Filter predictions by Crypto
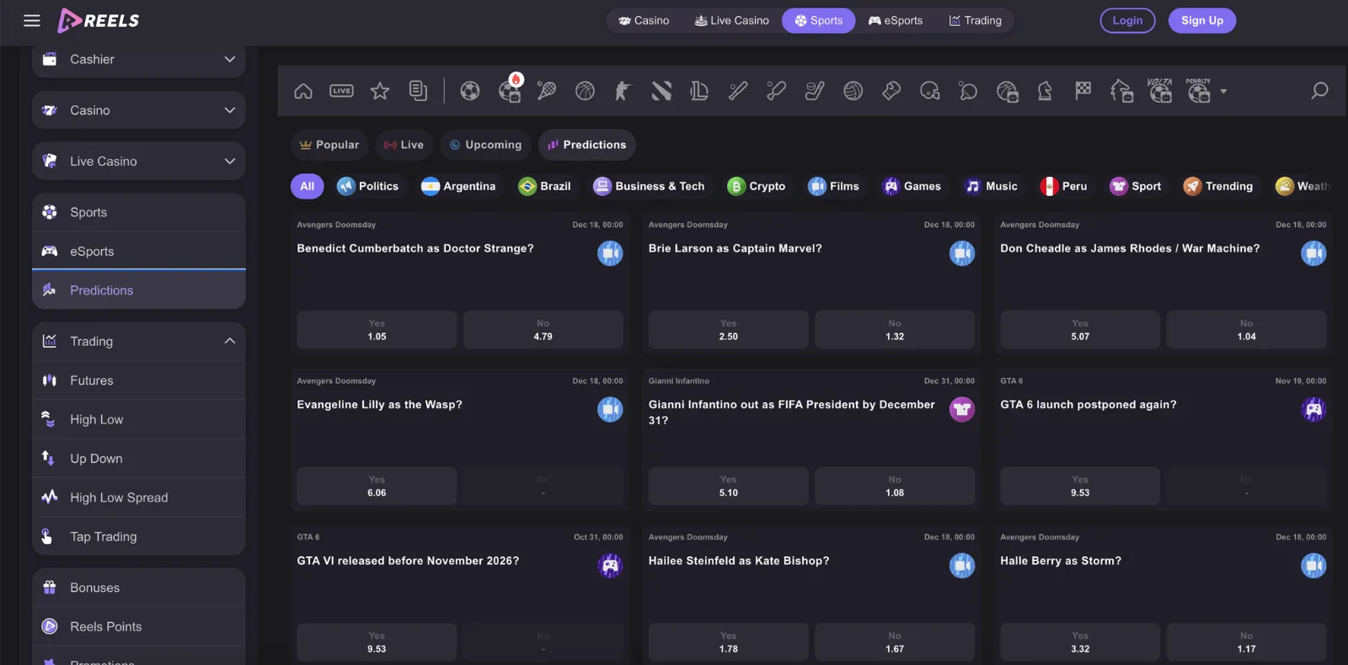Image resolution: width=1348 pixels, height=665 pixels. tap(757, 186)
